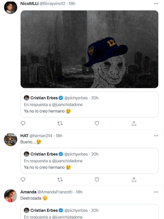Like NicoMLLI's tweet
The height and width of the screenshot is (219, 164).
click(97, 123)
